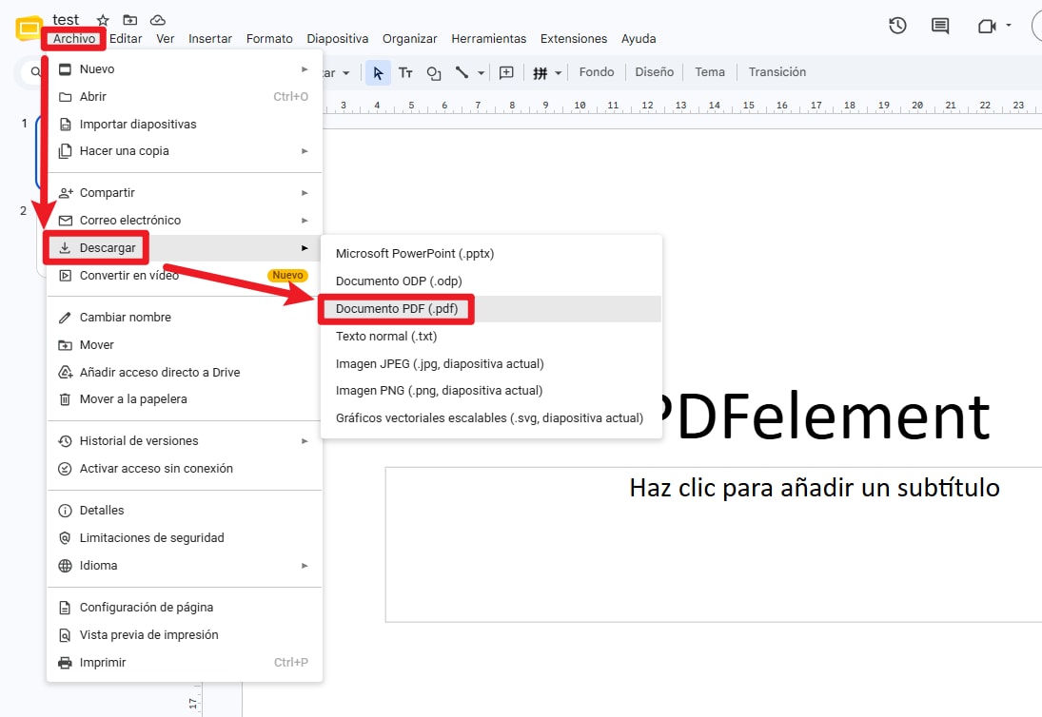Insert a text box tool
The image size is (1042, 717).
pyautogui.click(x=405, y=72)
